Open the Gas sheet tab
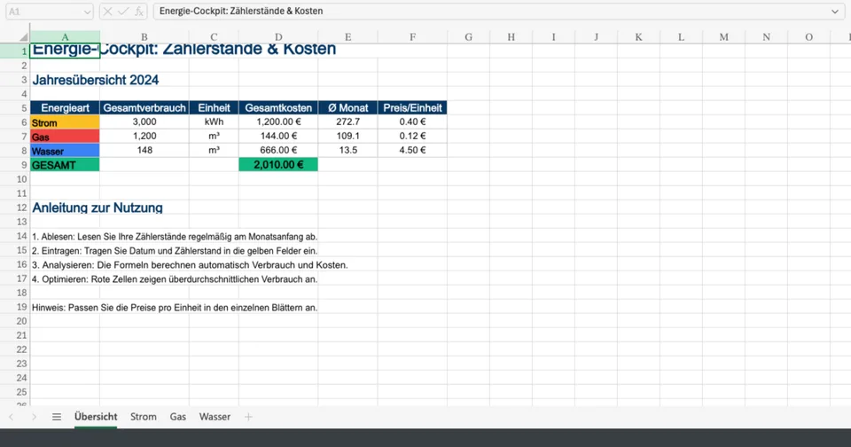The image size is (851, 447). tap(177, 417)
